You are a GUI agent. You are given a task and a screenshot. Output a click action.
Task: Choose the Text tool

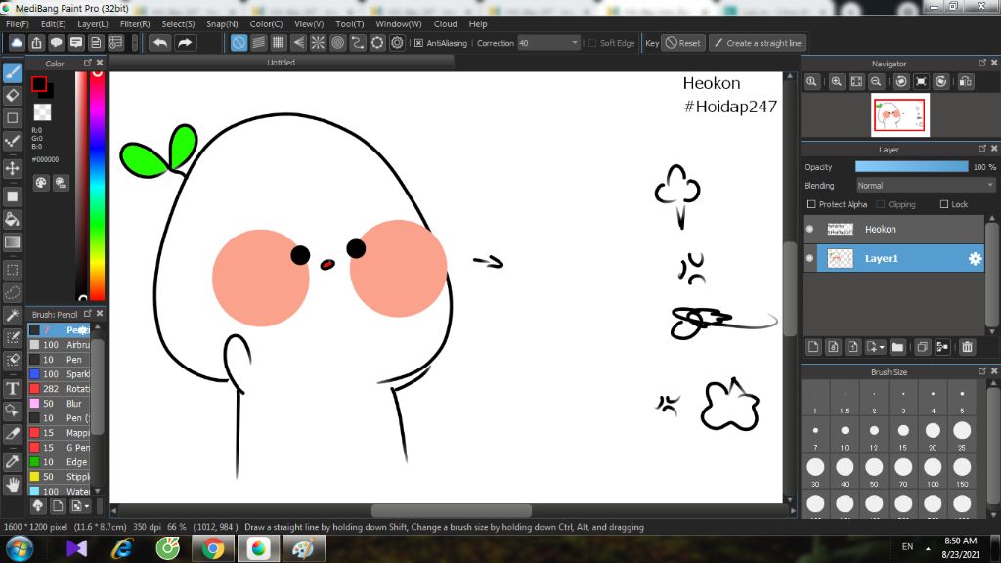point(13,388)
